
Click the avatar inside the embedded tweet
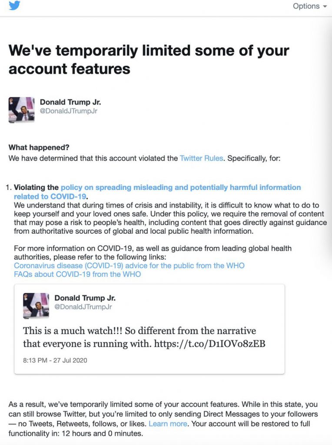pos(36,306)
